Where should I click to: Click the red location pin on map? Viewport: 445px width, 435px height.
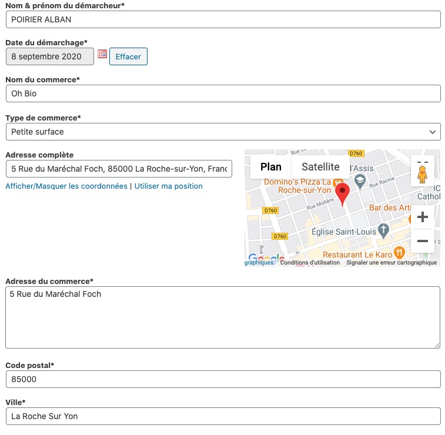click(x=342, y=194)
